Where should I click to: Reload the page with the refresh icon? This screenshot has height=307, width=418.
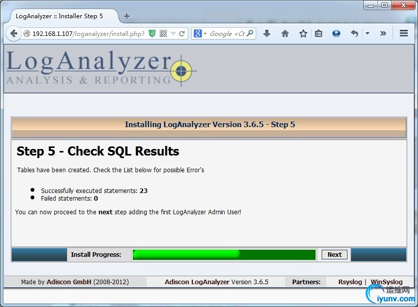(x=182, y=33)
